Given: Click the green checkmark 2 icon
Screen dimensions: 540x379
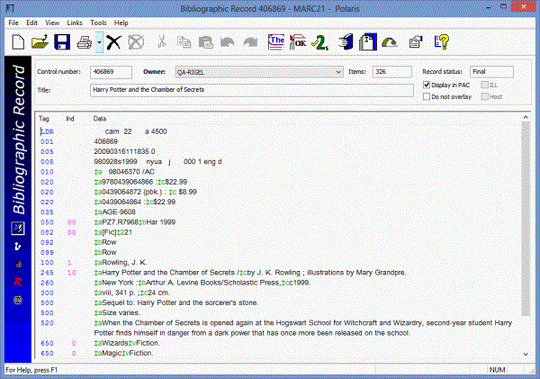Looking at the screenshot, I should 319,42.
